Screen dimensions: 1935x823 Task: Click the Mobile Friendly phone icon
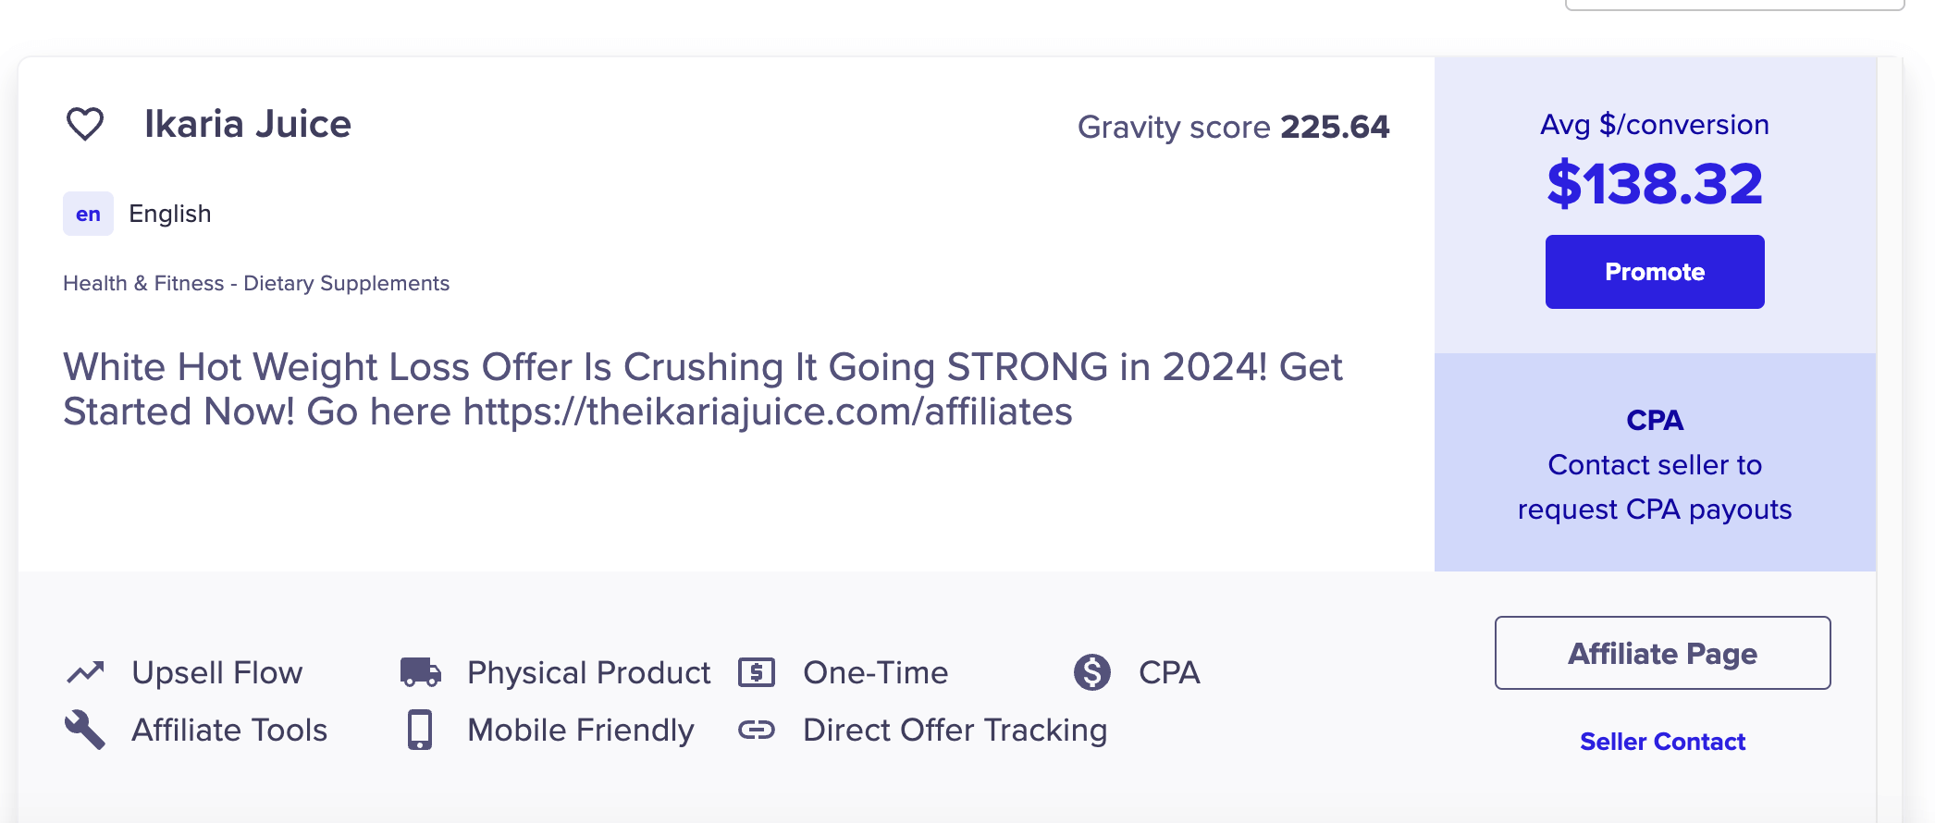pyautogui.click(x=420, y=730)
